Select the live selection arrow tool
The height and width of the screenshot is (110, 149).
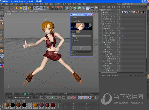click(x=12, y=8)
